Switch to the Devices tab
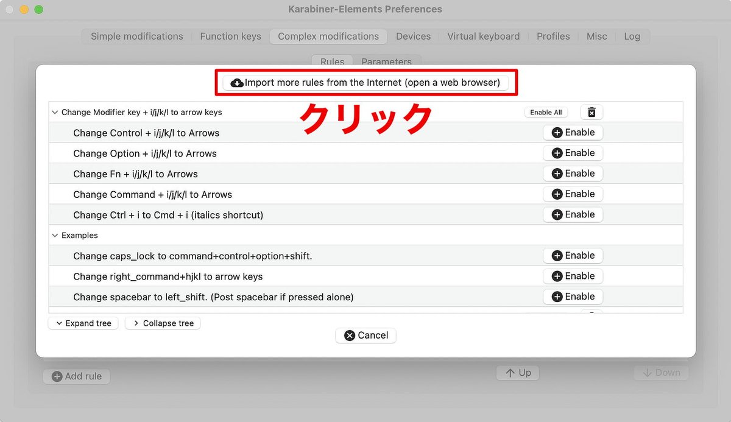The width and height of the screenshot is (731, 422). click(413, 36)
